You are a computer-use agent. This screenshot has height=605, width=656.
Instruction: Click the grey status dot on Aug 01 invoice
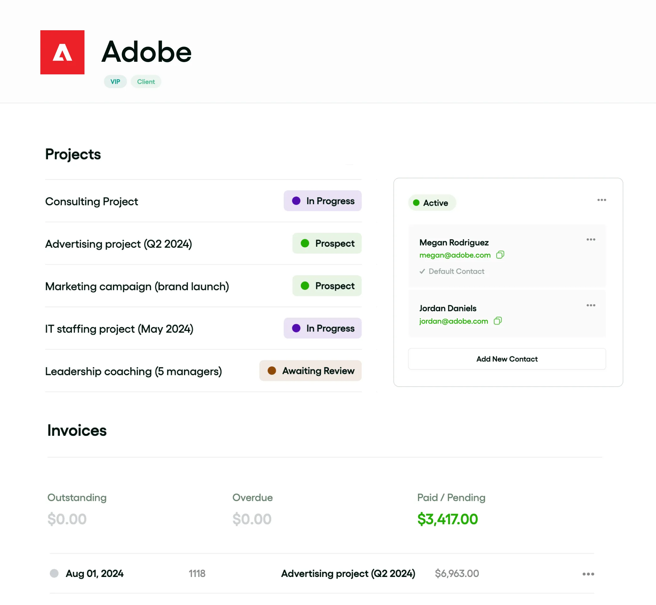pyautogui.click(x=54, y=573)
